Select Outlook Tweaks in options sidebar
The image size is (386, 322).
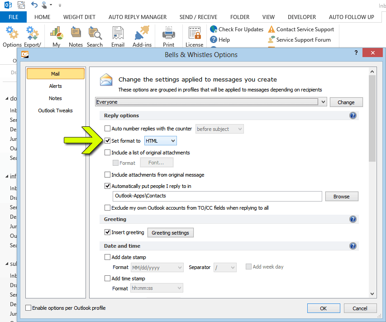[55, 111]
